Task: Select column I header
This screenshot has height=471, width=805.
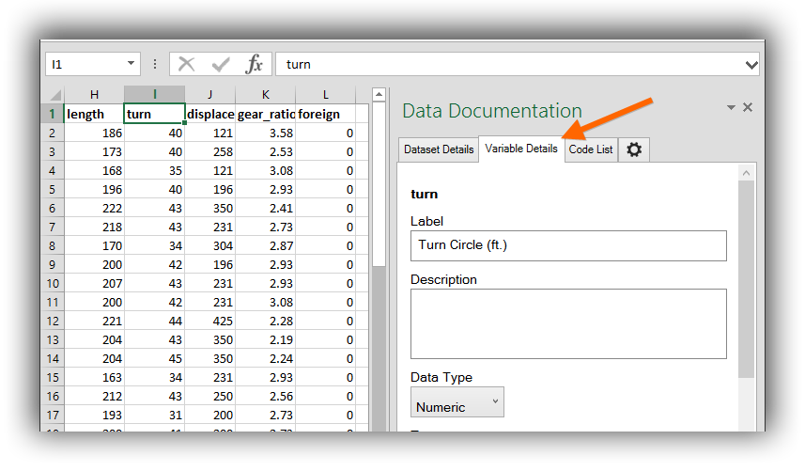Action: (155, 95)
